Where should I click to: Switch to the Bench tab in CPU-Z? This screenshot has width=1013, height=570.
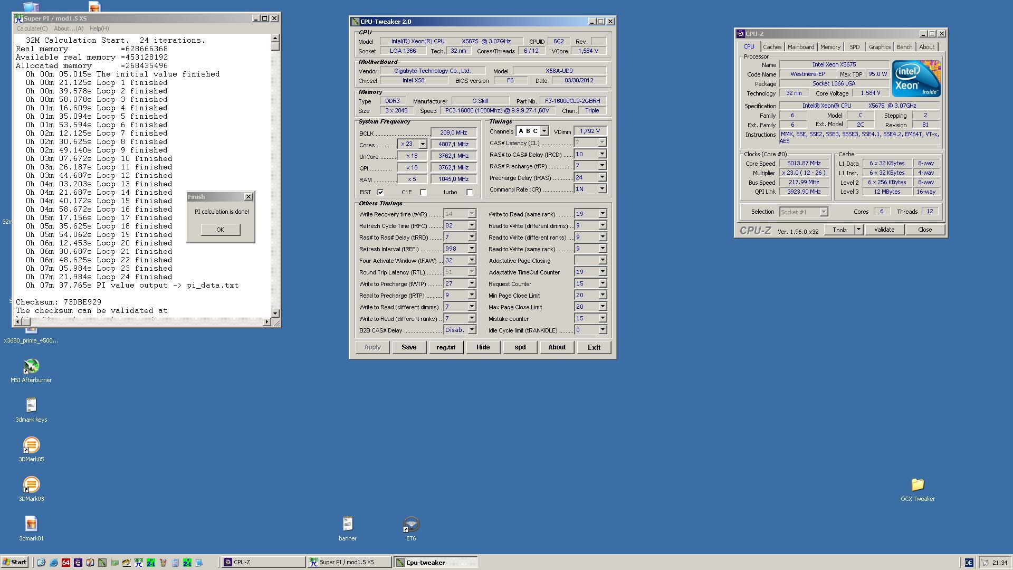pos(904,47)
